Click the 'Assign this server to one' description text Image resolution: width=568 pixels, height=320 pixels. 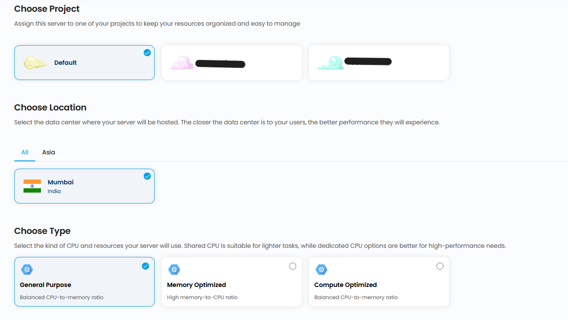pyautogui.click(x=157, y=23)
